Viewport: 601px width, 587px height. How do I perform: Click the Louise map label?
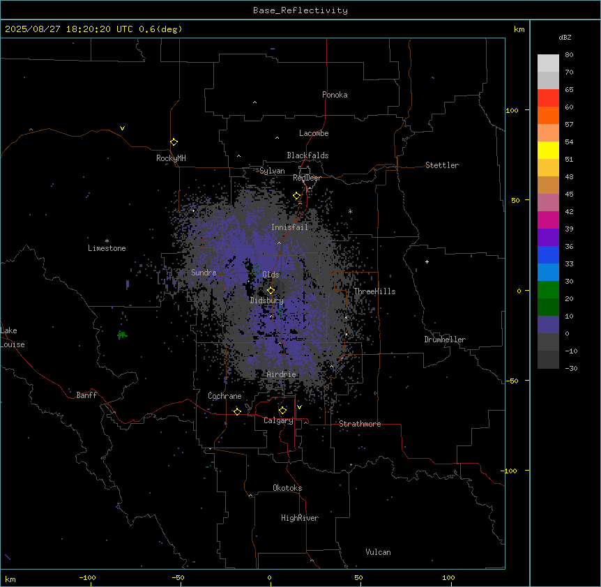13,344
